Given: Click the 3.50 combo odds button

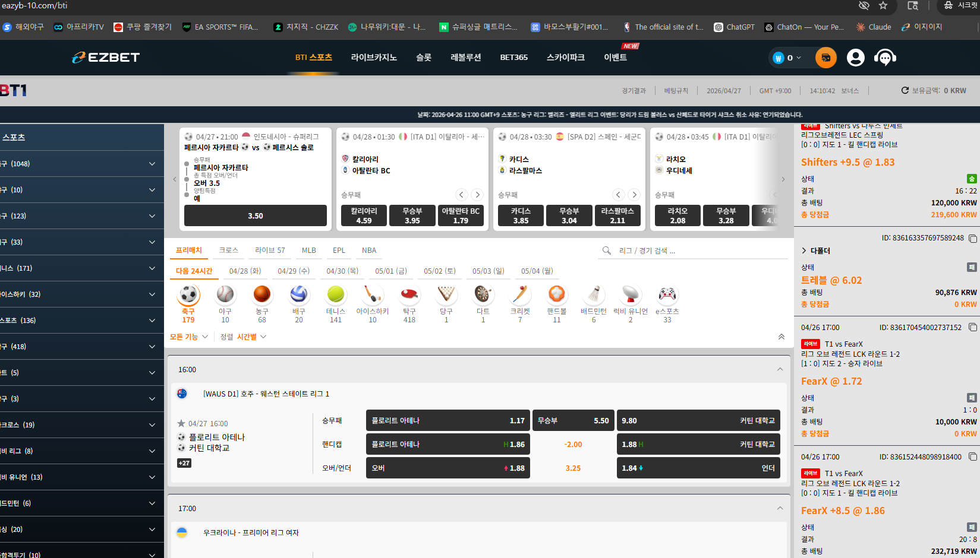Looking at the screenshot, I should point(255,215).
